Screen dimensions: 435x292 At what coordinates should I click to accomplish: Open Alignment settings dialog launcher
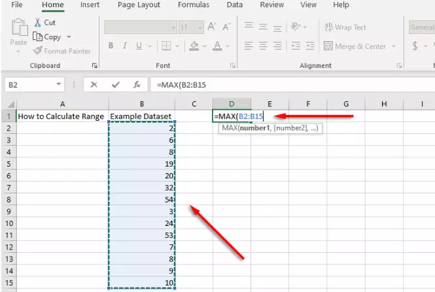399,66
